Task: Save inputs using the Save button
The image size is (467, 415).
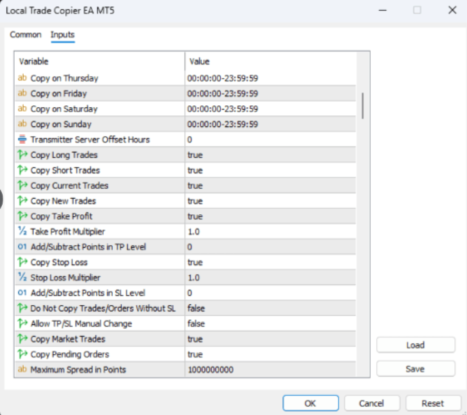Action: (416, 369)
